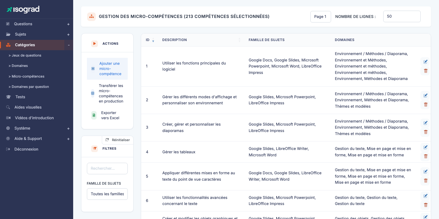
Task: Delete micro-compétence ID 5
Action: coord(426,181)
